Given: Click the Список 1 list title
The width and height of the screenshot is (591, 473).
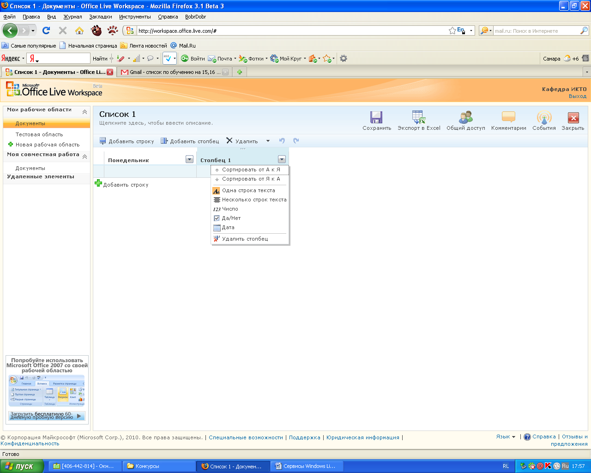Looking at the screenshot, I should click(x=118, y=114).
